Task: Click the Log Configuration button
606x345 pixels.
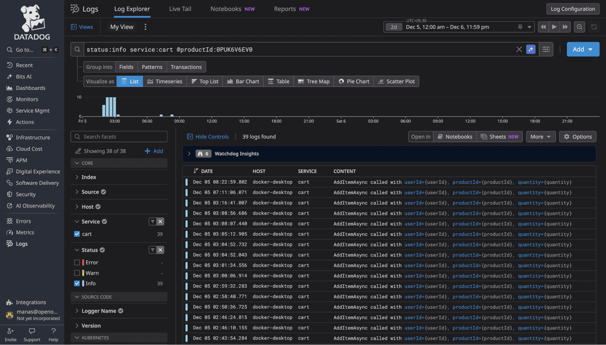Action: tap(572, 8)
